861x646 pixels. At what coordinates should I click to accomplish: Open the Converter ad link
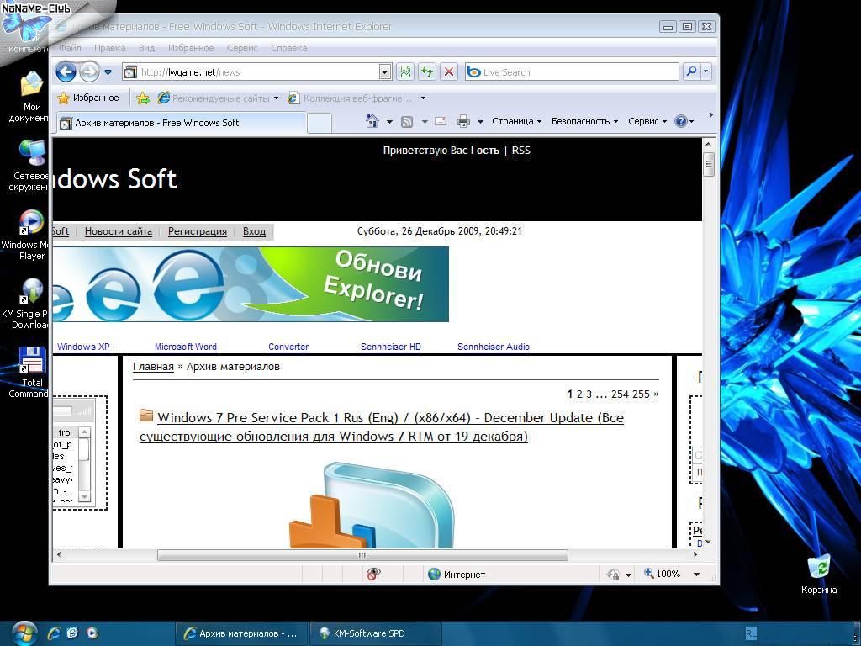tap(288, 347)
